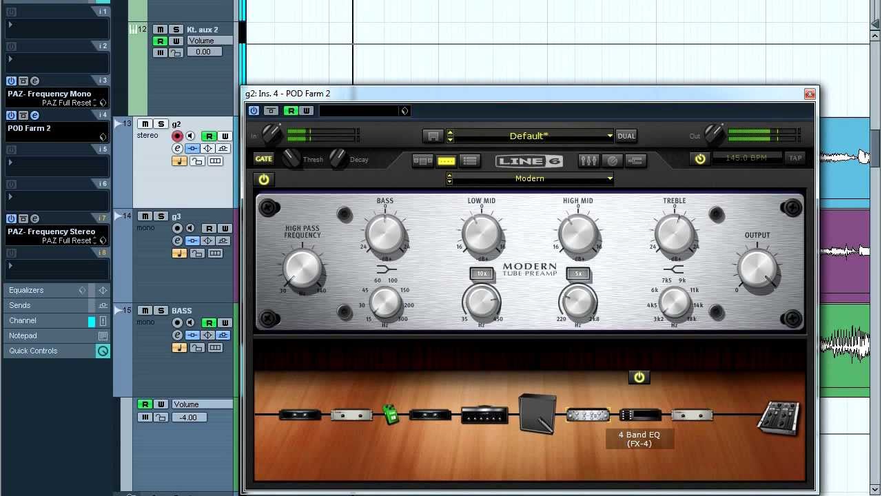Click the Save preset disk icon

click(x=433, y=136)
